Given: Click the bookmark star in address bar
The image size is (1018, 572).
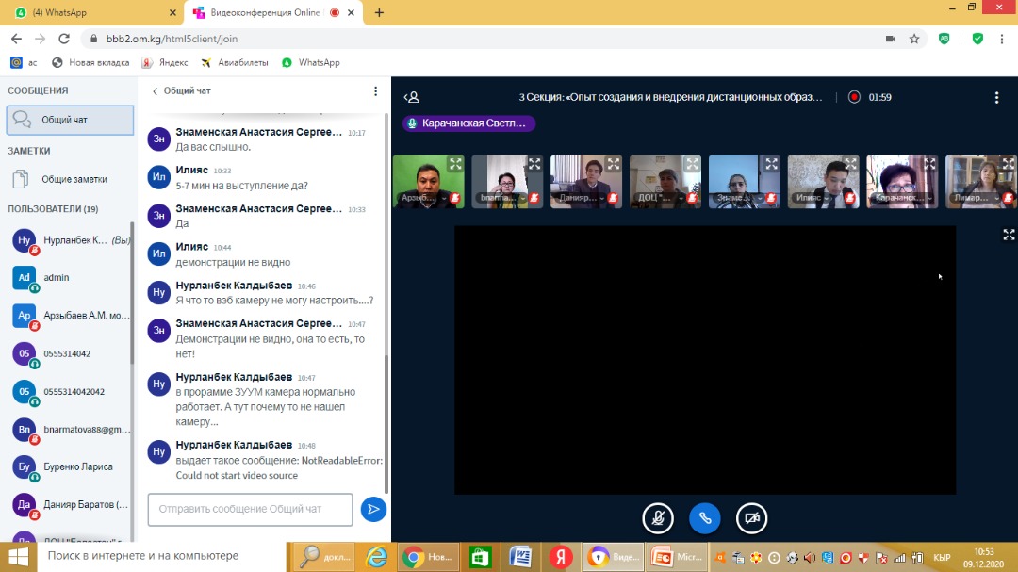Looking at the screenshot, I should pos(914,39).
